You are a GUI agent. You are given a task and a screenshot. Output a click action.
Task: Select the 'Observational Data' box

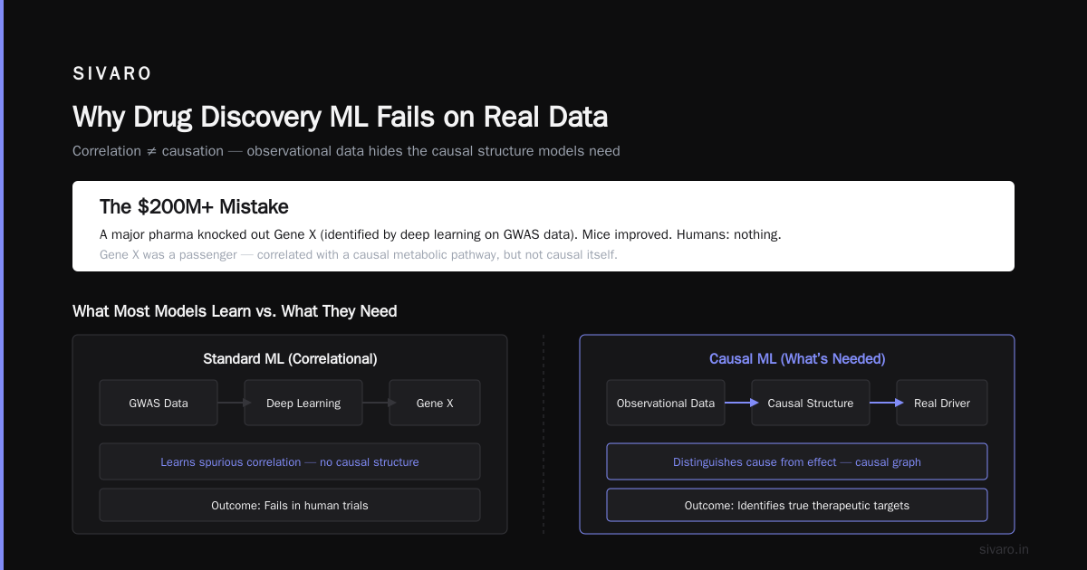[x=666, y=403]
